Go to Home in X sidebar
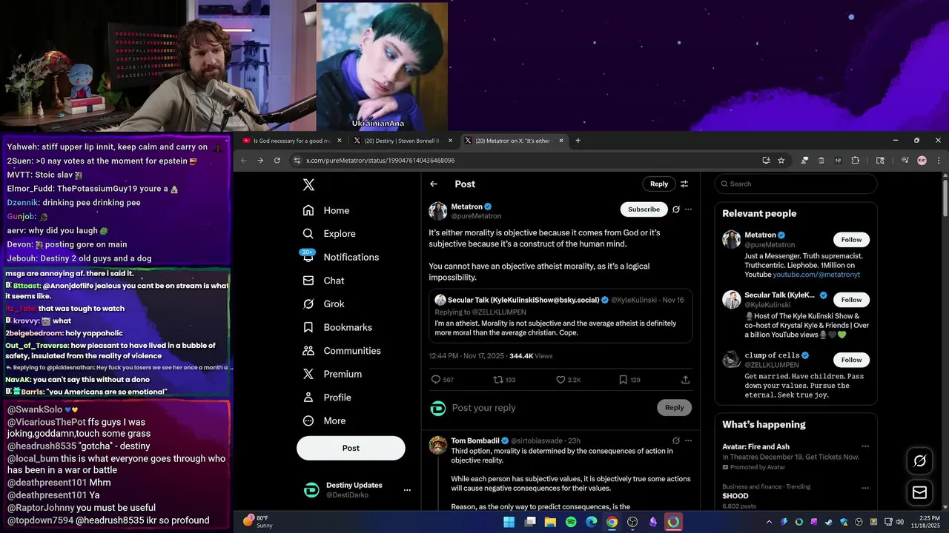This screenshot has width=949, height=533. click(326, 210)
